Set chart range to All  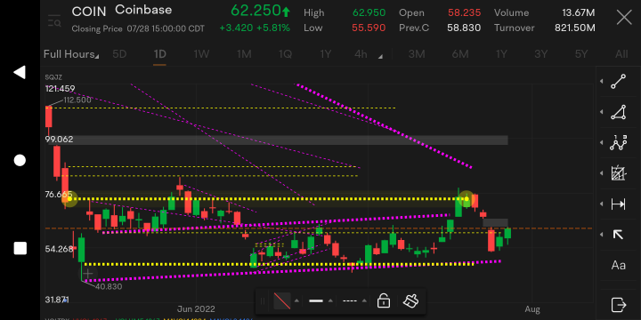[x=621, y=54]
